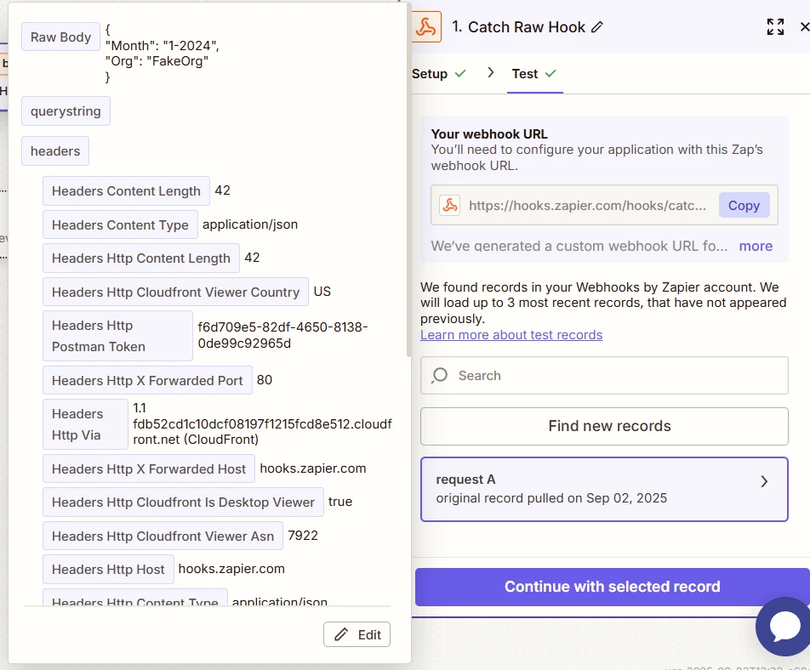This screenshot has height=670, width=810.
Task: Click the search magnifier icon
Action: [x=440, y=375]
